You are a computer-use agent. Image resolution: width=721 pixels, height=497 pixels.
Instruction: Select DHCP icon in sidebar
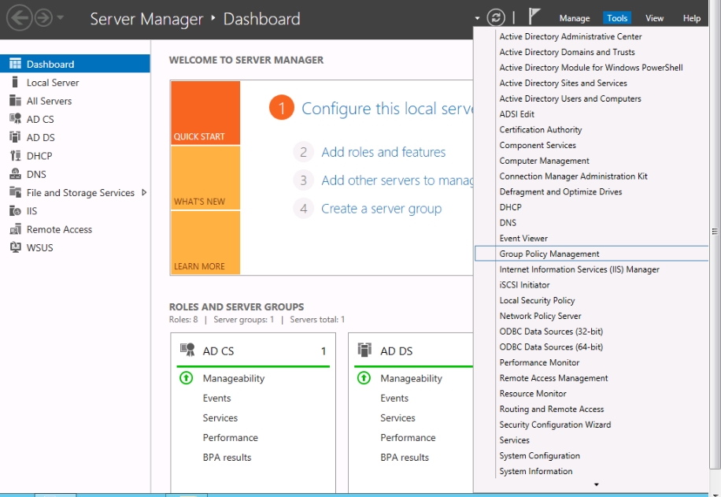pyautogui.click(x=15, y=155)
